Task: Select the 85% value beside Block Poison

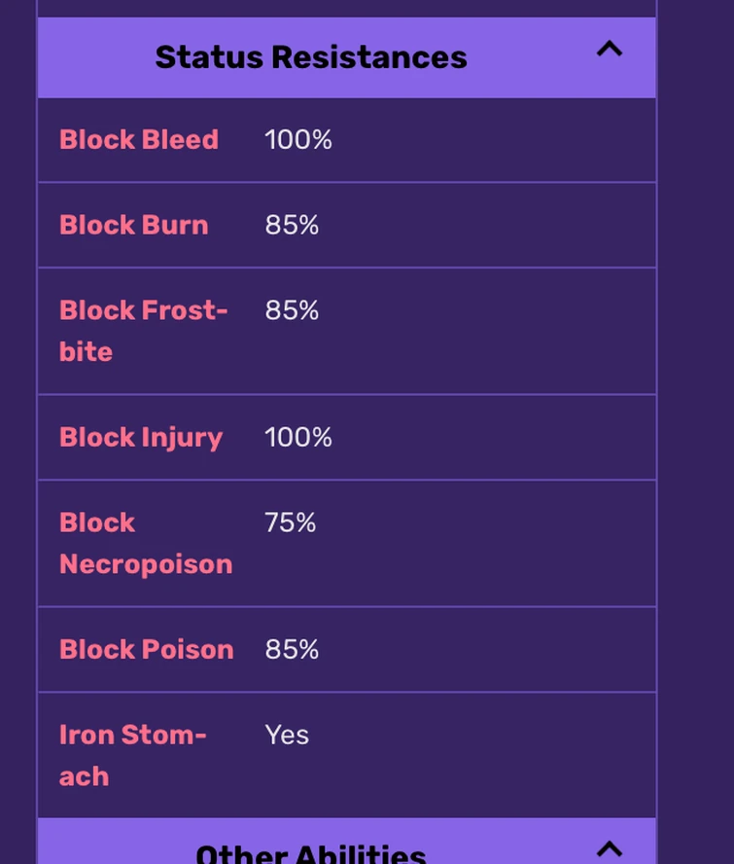Action: coord(292,650)
